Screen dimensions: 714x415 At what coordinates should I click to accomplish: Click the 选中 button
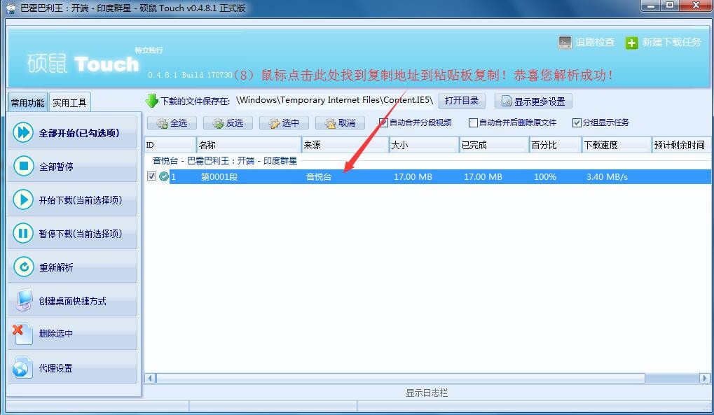[284, 123]
